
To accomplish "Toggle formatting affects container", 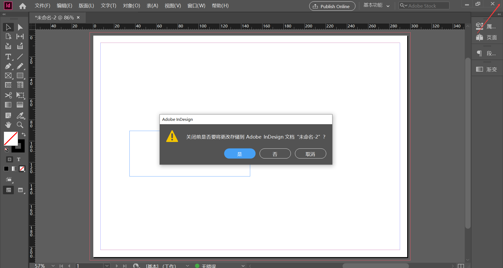I will point(9,159).
